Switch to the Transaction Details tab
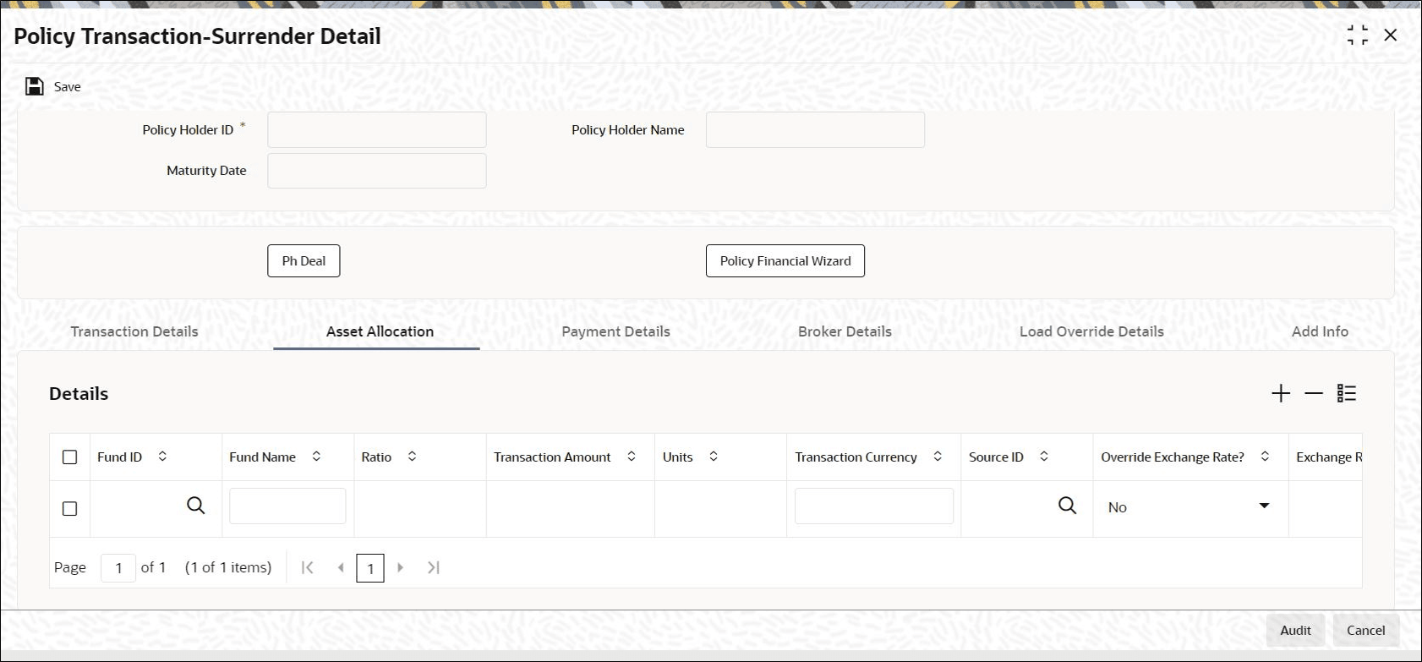Screen dimensions: 1422x662 [x=134, y=331]
